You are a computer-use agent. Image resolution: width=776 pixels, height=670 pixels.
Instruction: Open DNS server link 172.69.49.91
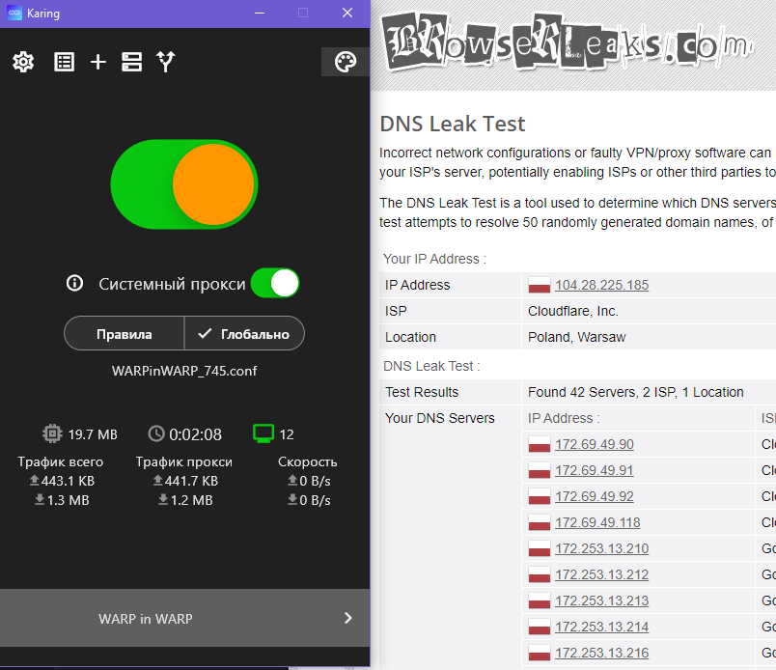(595, 470)
